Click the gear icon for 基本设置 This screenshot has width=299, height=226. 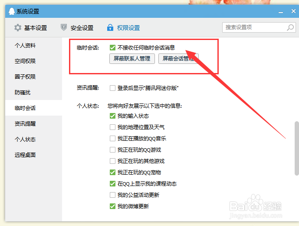point(18,28)
